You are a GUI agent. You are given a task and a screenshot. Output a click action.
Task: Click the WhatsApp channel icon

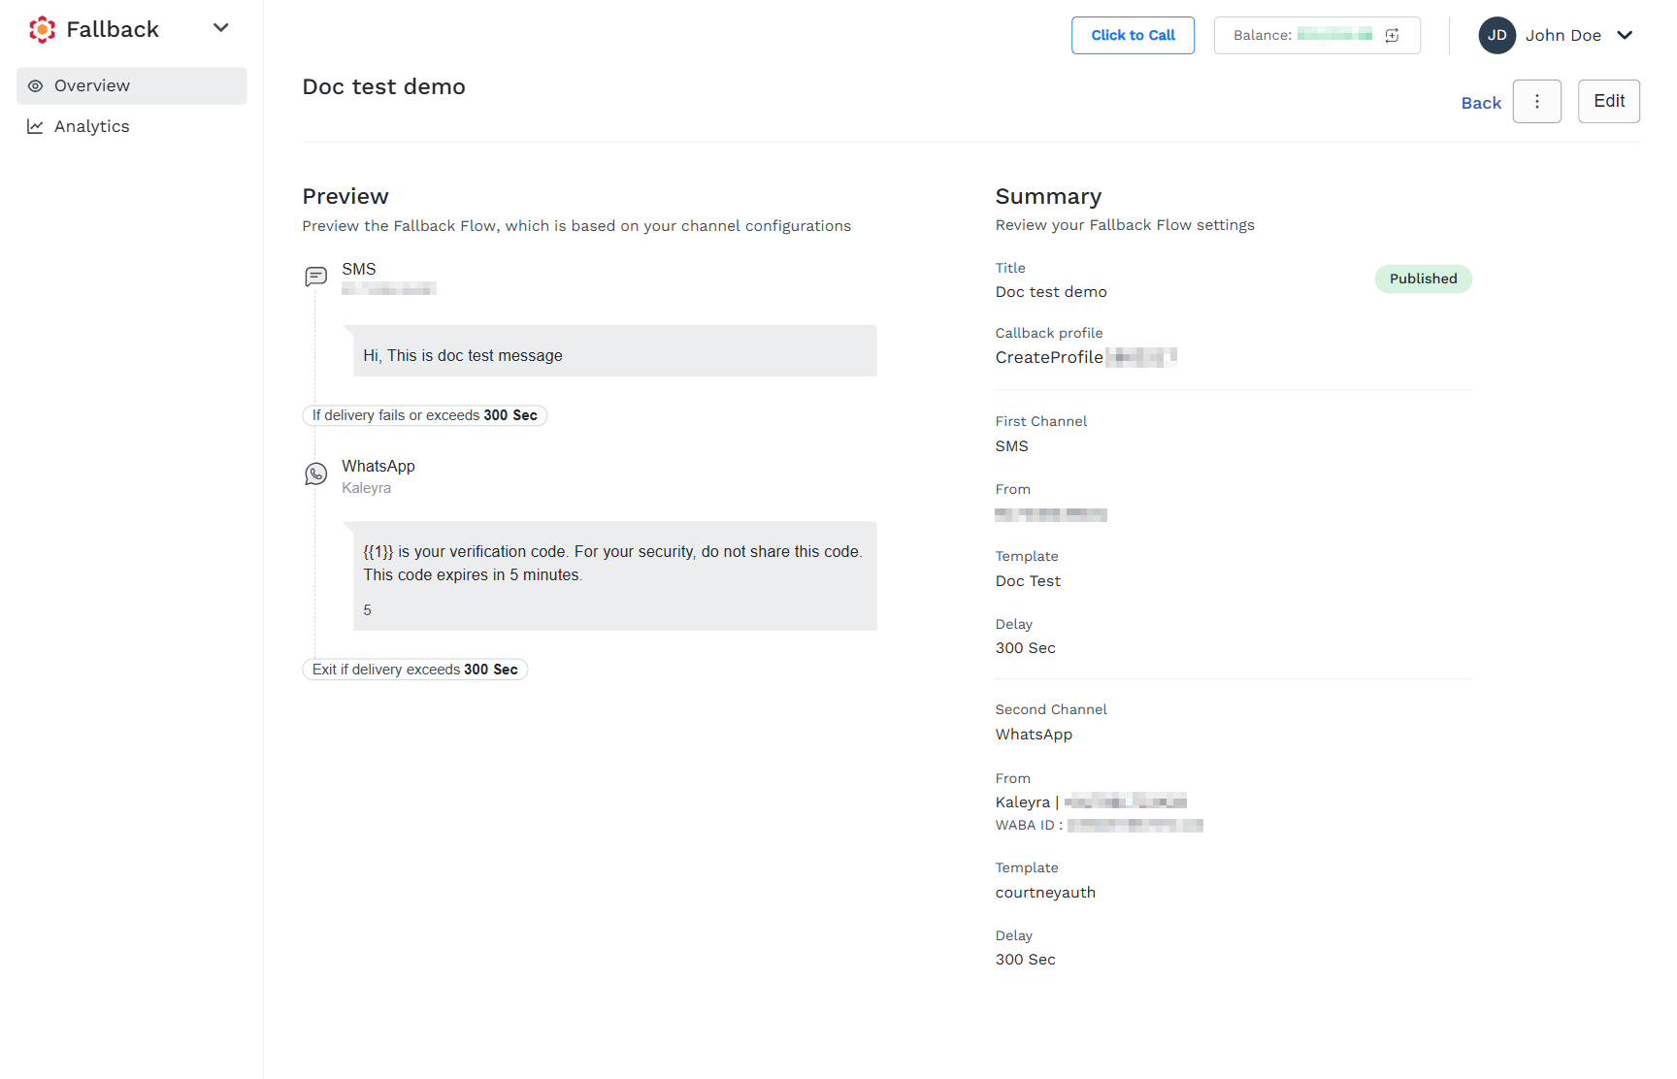pyautogui.click(x=316, y=474)
